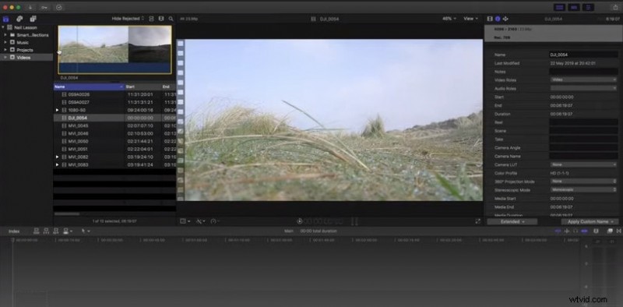Toggle viewer full screen icon
This screenshot has width=623, height=307.
coord(477,221)
